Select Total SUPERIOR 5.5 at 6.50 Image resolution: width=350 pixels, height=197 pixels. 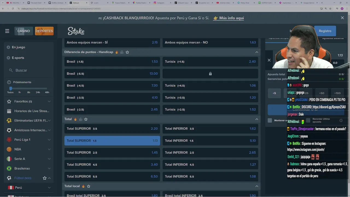pos(112,176)
